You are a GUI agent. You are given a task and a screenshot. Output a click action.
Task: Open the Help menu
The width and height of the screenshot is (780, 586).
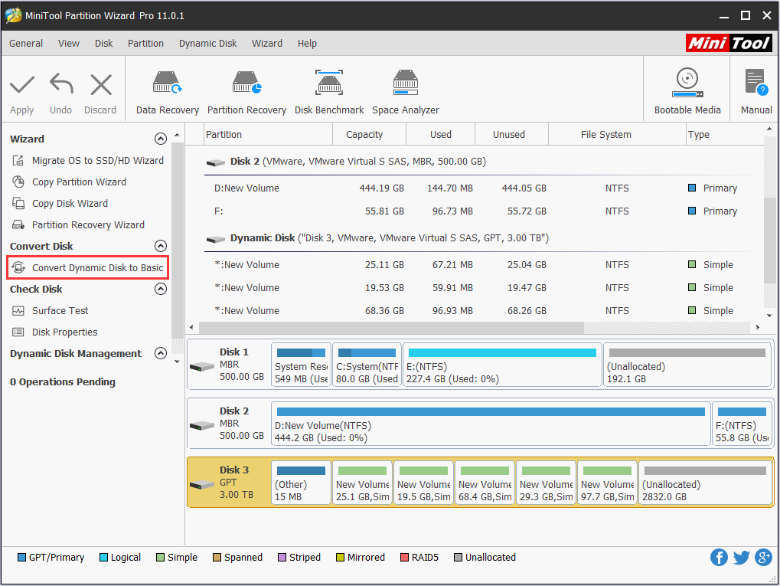pyautogui.click(x=307, y=44)
